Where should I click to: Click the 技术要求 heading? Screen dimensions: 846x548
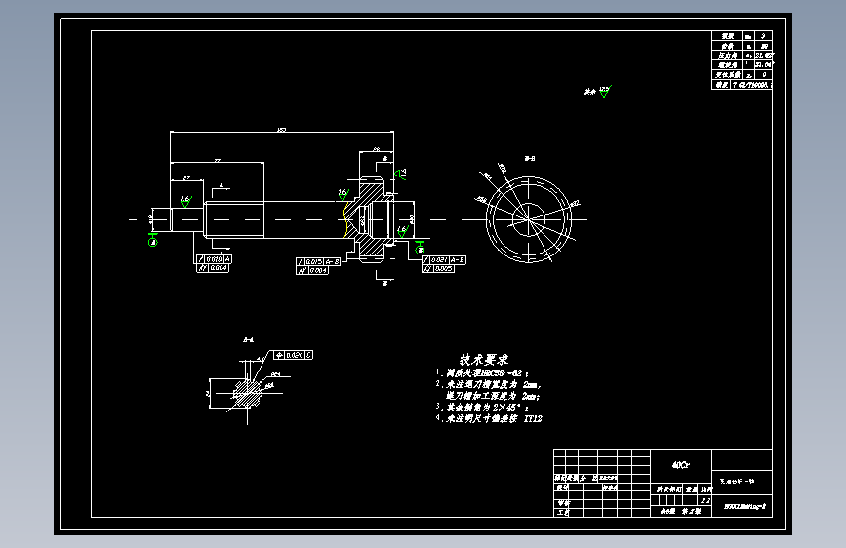483,359
